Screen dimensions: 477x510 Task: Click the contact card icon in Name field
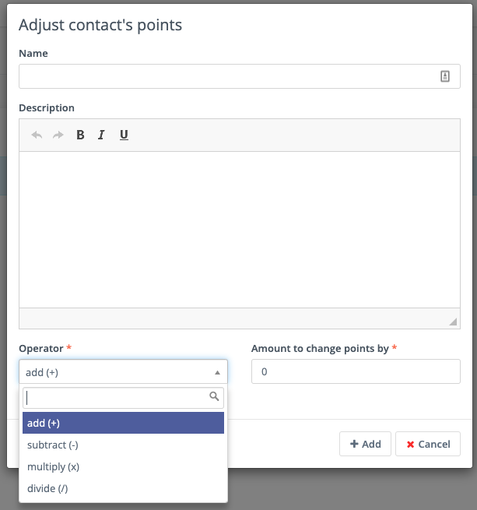[445, 76]
